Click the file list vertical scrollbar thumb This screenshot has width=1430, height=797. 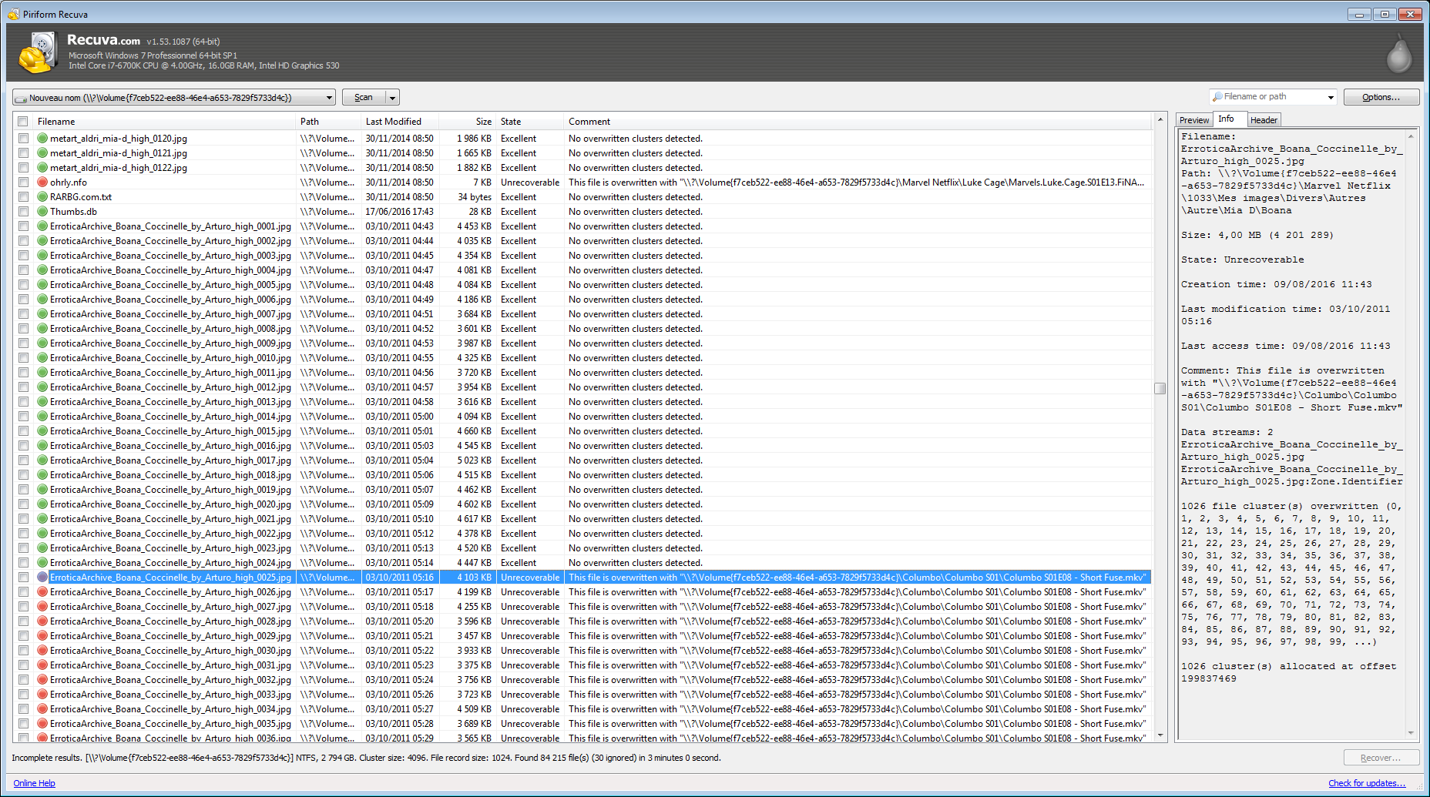1160,388
